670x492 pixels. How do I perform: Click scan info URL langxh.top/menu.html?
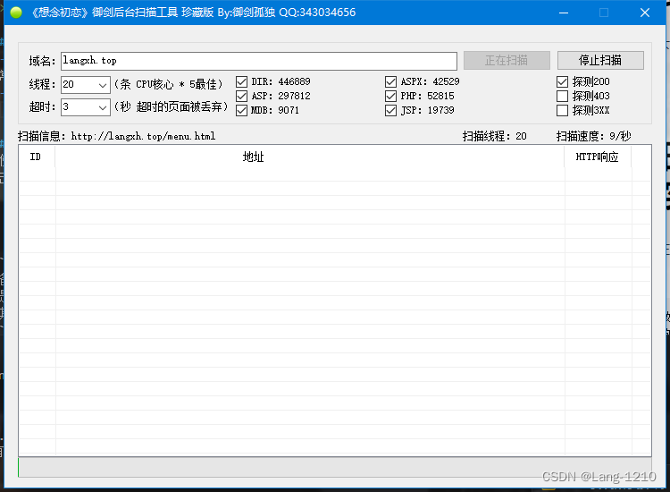click(x=143, y=137)
